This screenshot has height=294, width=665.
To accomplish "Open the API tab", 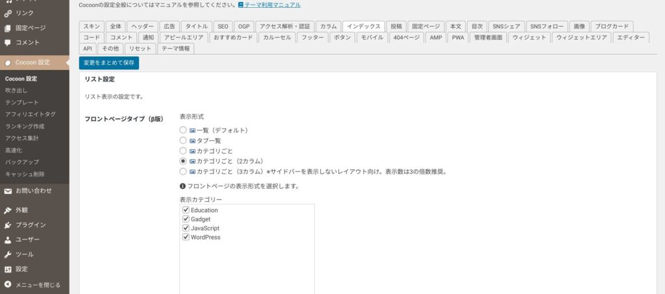I will pos(88,48).
